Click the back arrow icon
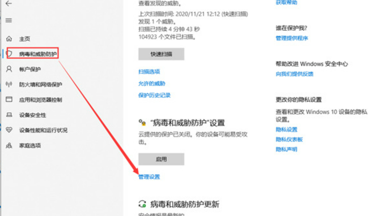Viewport: 381px width, 216px height. click(9, 3)
